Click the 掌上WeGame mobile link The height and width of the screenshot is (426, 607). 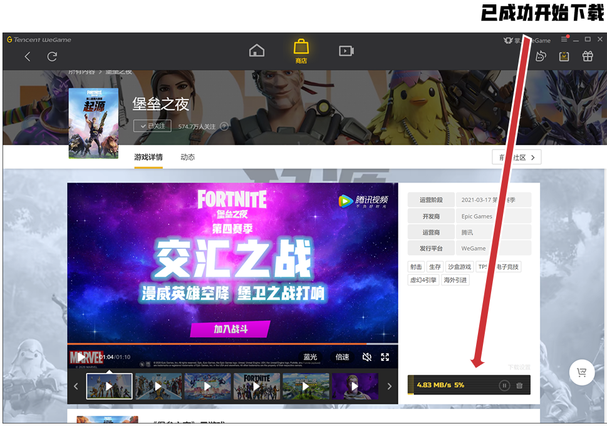tap(527, 40)
